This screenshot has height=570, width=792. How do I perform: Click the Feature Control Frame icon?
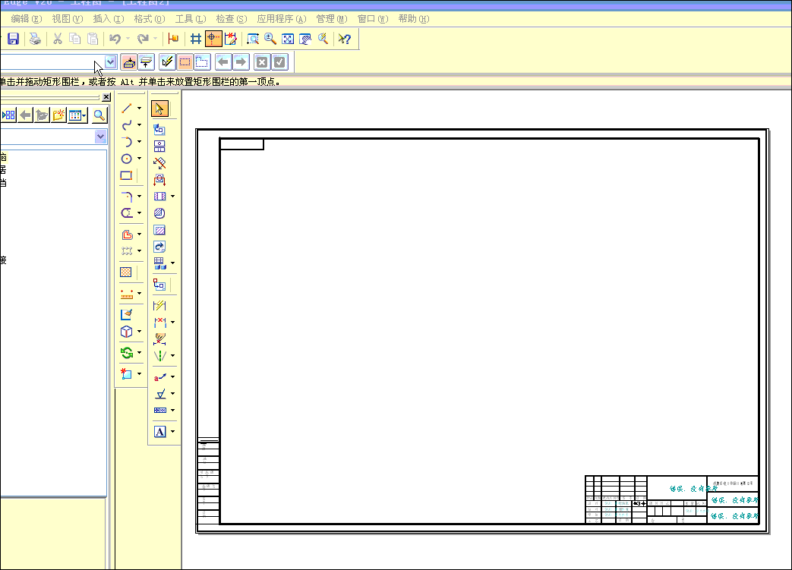(159, 411)
